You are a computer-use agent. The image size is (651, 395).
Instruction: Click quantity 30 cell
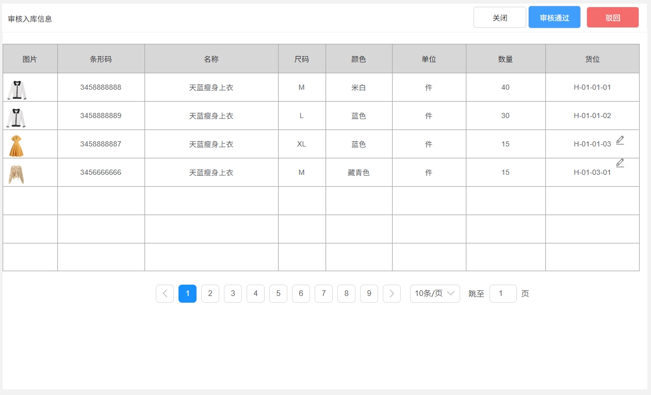[x=506, y=116]
